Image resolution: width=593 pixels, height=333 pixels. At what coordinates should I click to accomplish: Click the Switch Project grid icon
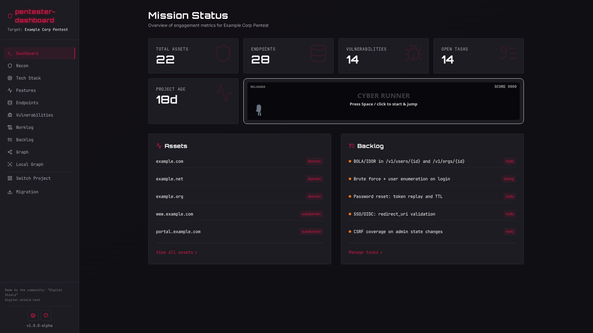coord(10,178)
